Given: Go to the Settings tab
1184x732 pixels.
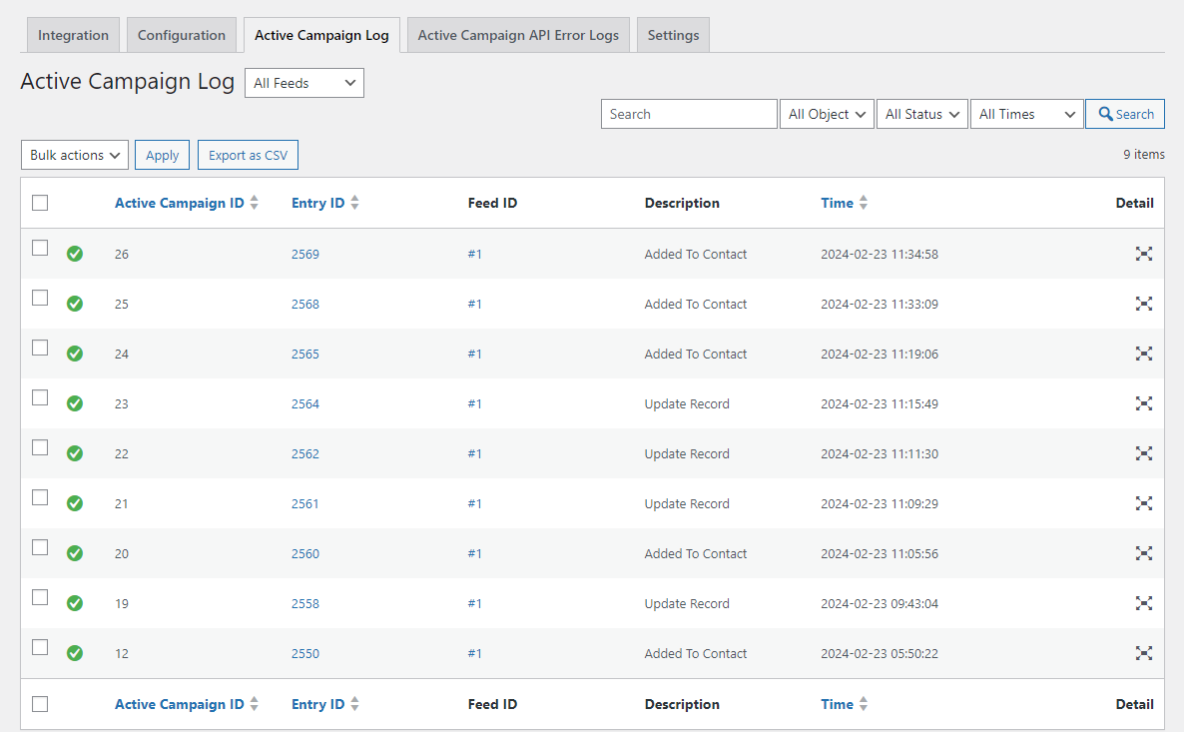Looking at the screenshot, I should 674,35.
